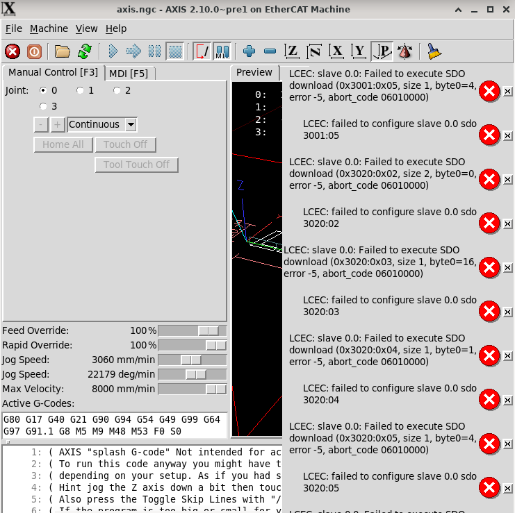
Task: Click the zoom out minus icon
Action: 270,51
